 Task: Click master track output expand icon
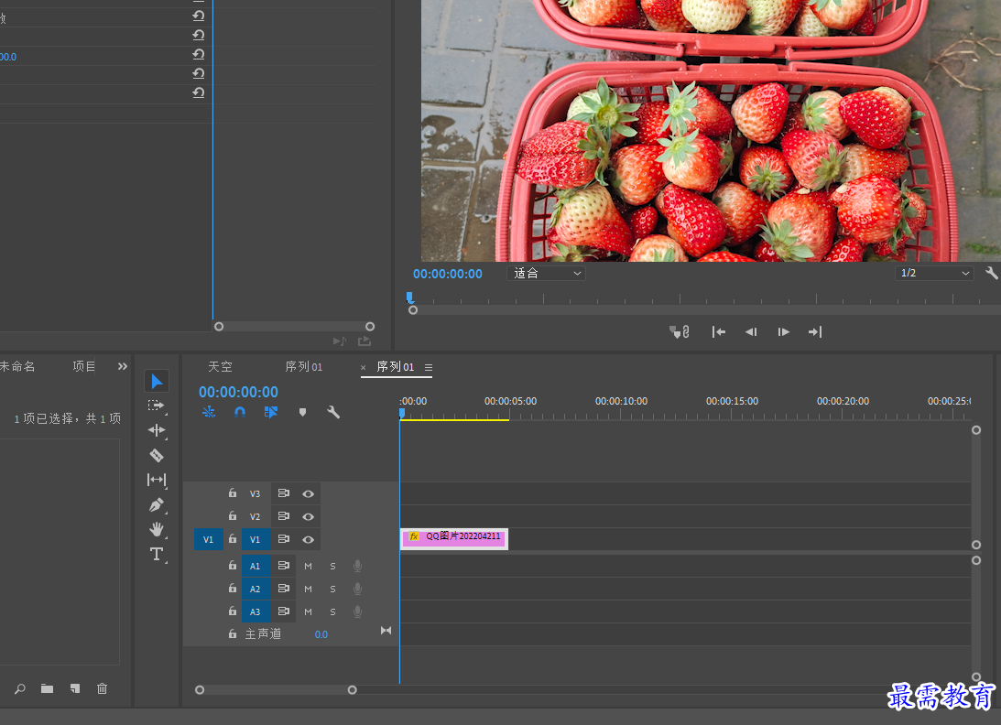coord(386,631)
